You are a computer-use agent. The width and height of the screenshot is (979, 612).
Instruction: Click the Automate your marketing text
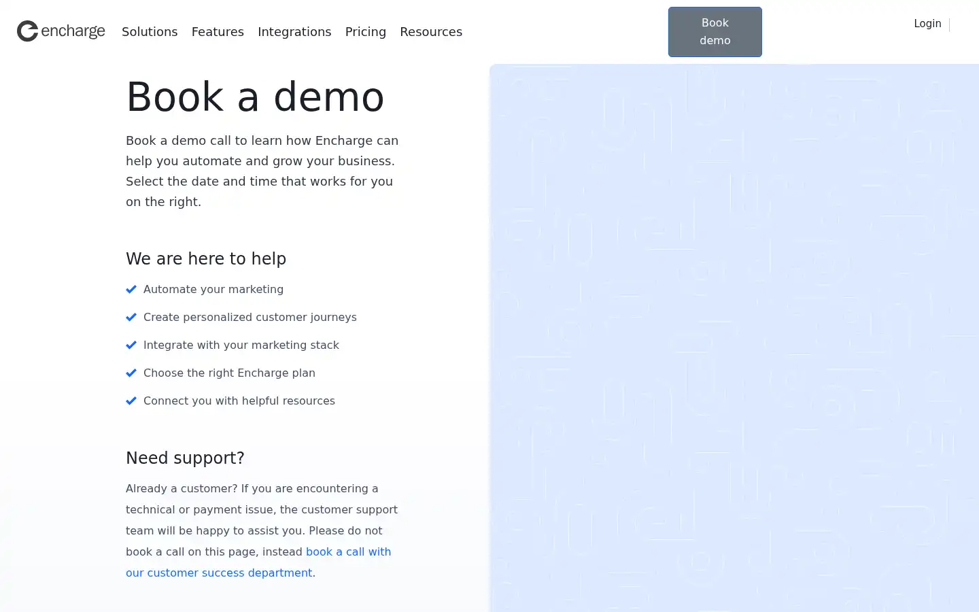point(213,290)
